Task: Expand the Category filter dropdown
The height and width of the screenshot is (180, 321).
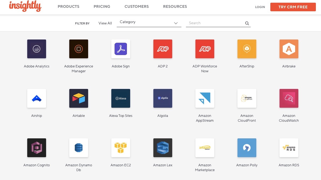Action: [x=149, y=23]
